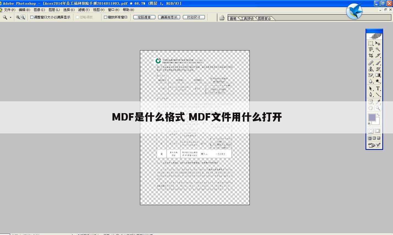Open the 帮助(H) menu
Viewport: 393px width, 235px height.
128,10
